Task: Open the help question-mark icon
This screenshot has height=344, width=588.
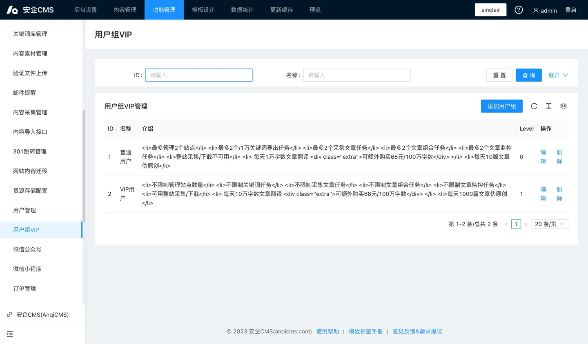Action: [x=519, y=10]
